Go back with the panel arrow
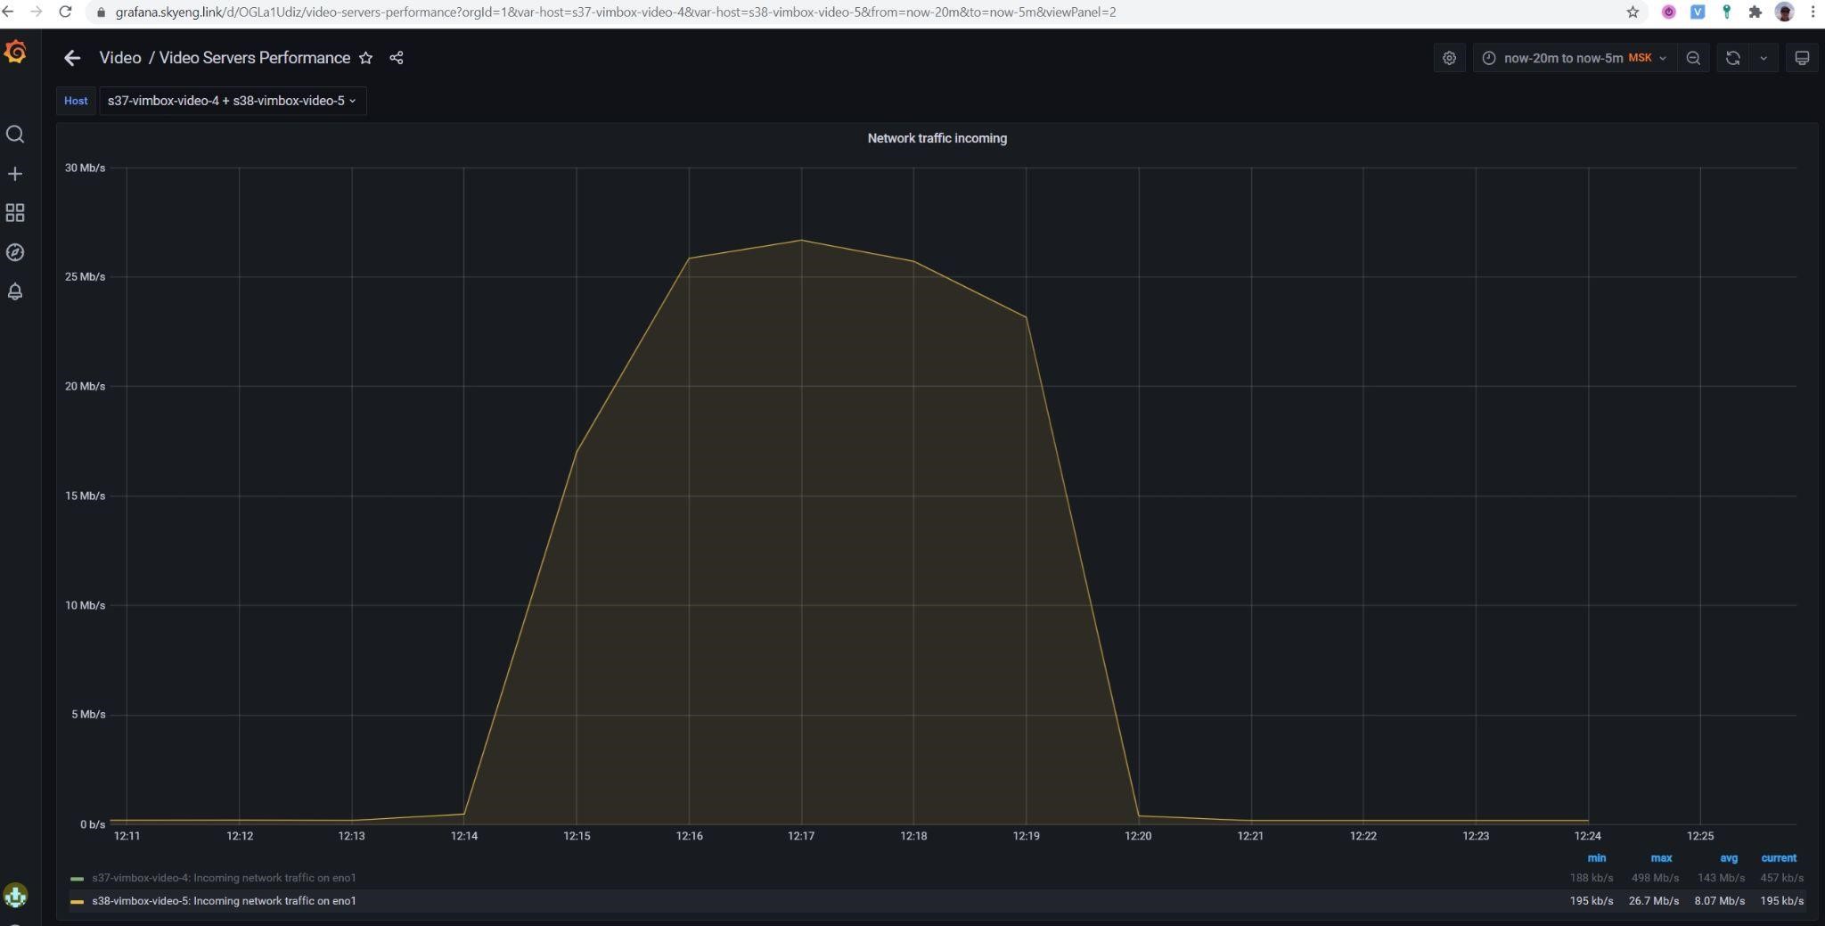The image size is (1825, 926). click(72, 58)
